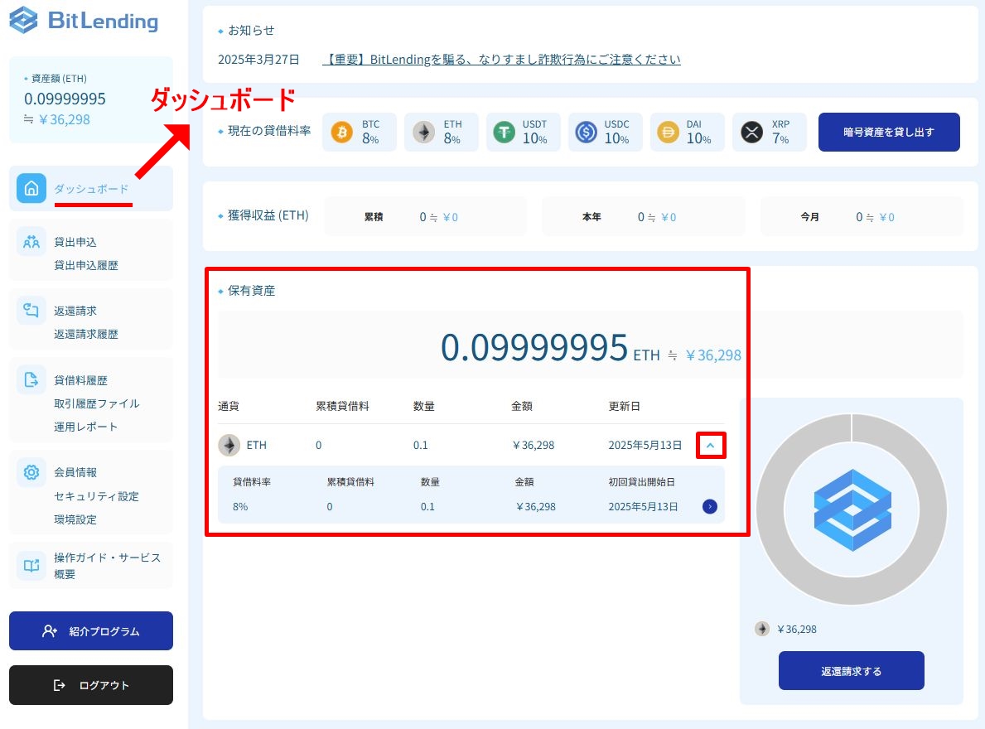Click the 2025年3月27日 notice date
Screen dimensions: 985x729
click(x=258, y=60)
